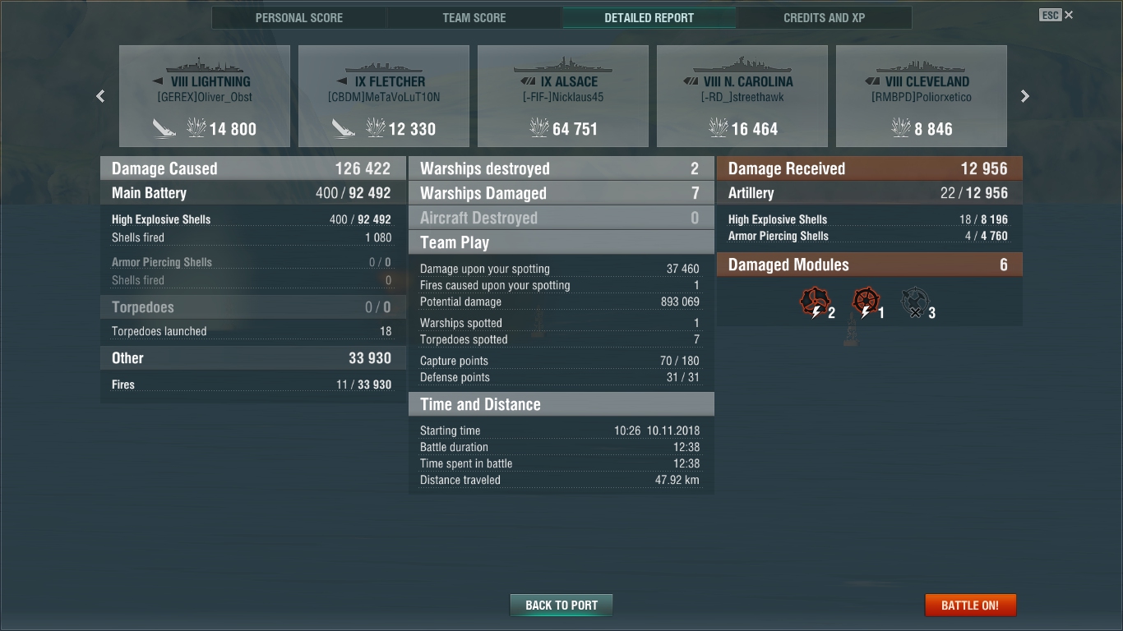Click the Back to Port button
The image size is (1123, 631).
tap(561, 606)
